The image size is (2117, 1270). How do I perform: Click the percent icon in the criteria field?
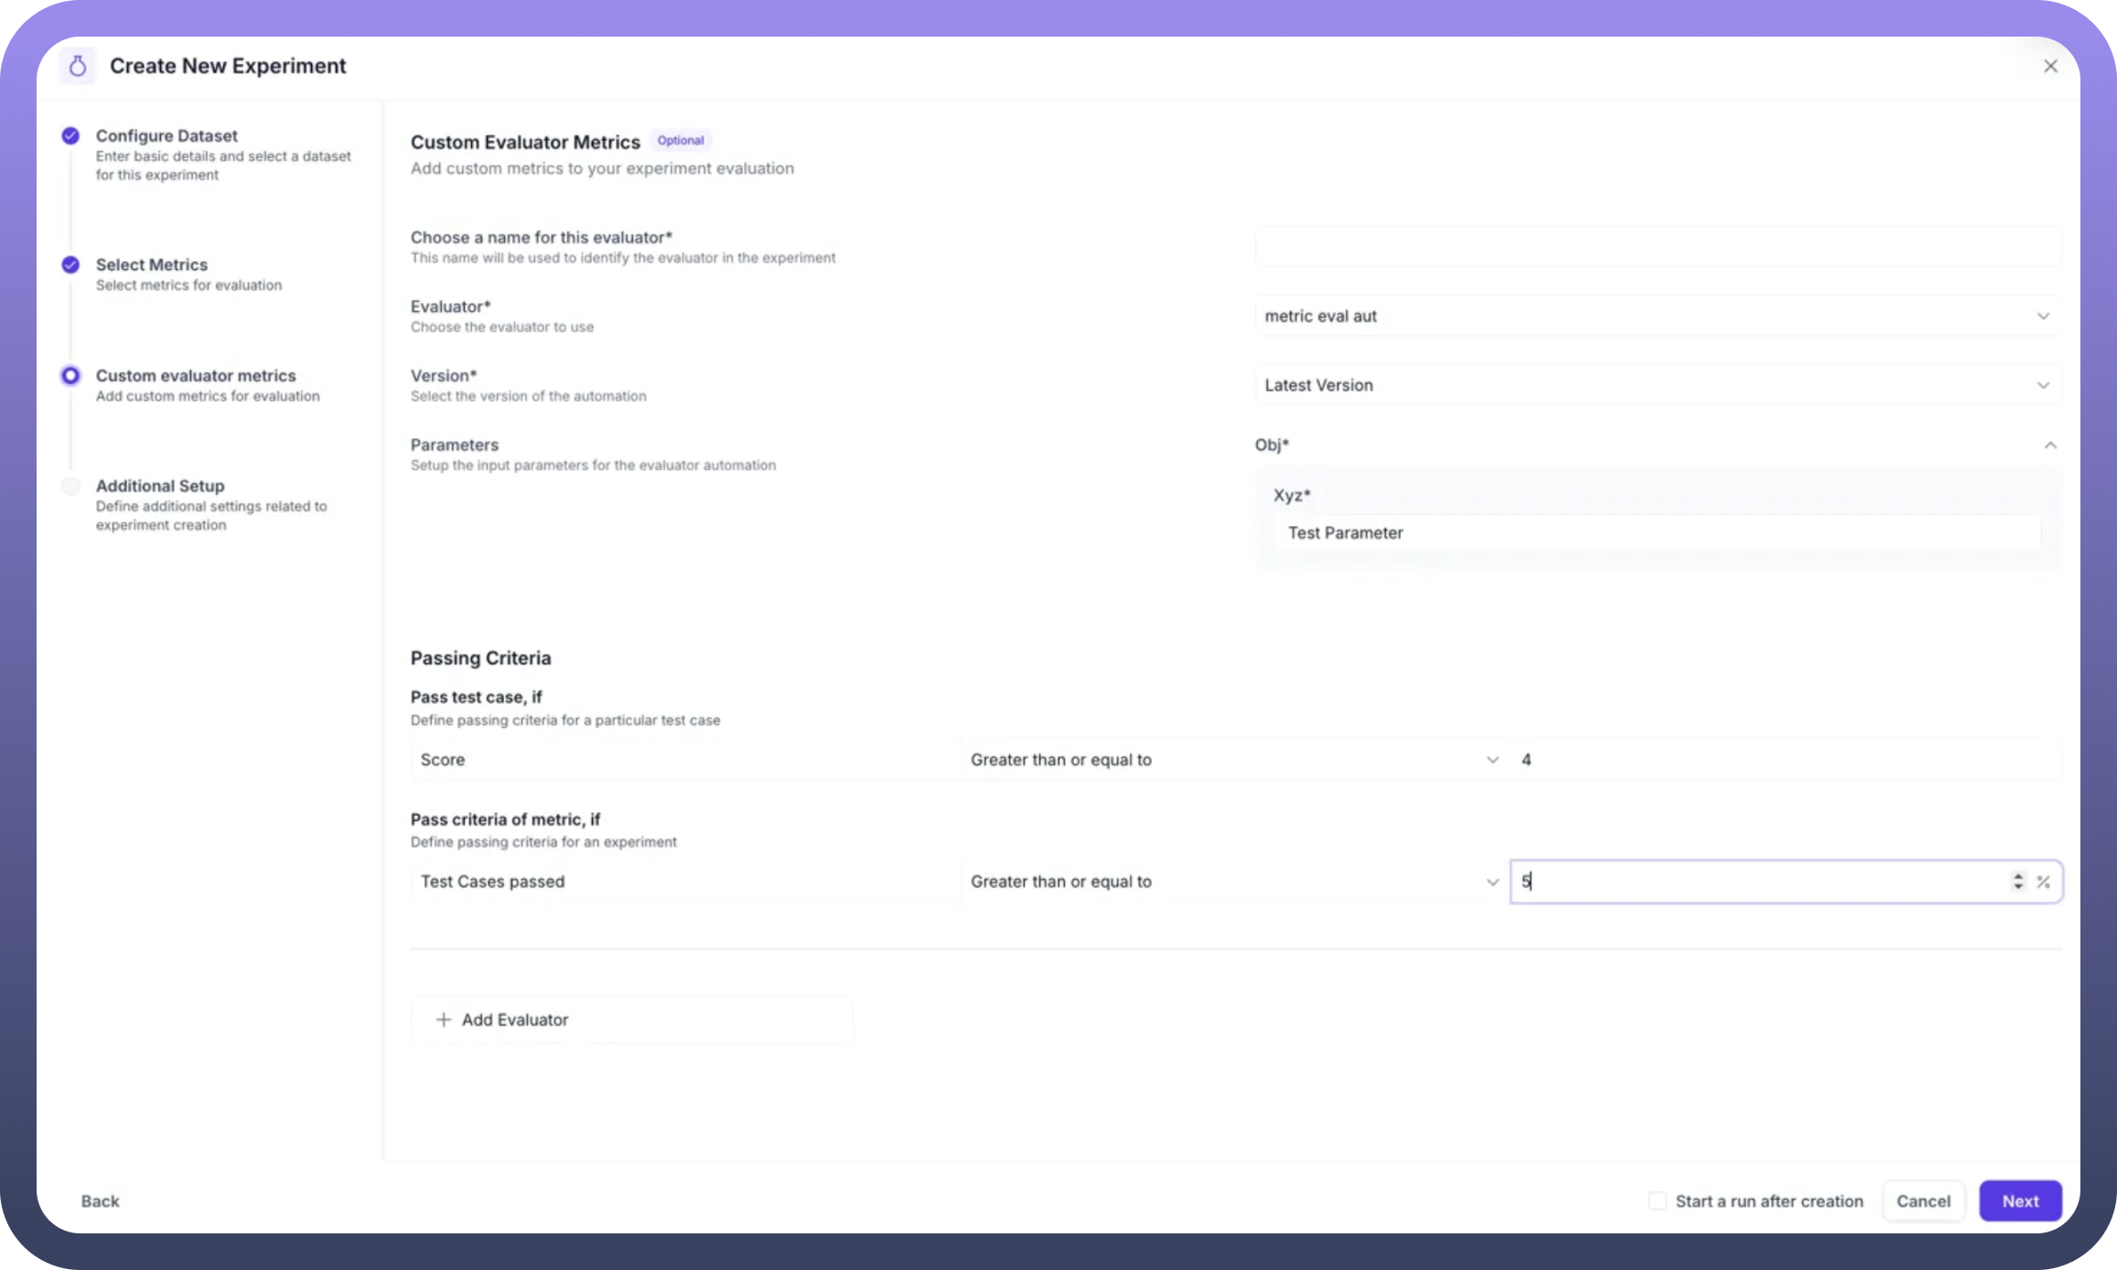[2043, 881]
